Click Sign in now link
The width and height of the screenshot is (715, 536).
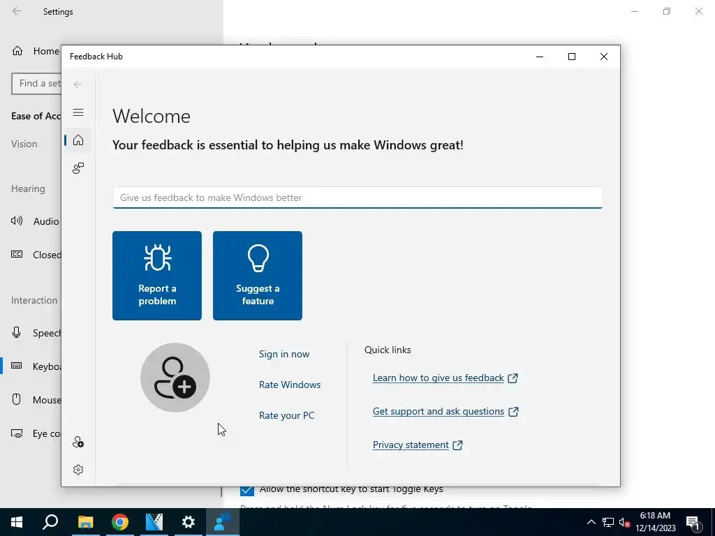click(x=284, y=354)
